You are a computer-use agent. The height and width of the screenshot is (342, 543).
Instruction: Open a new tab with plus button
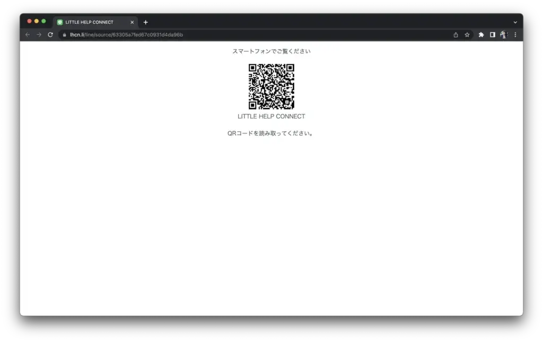click(x=146, y=22)
